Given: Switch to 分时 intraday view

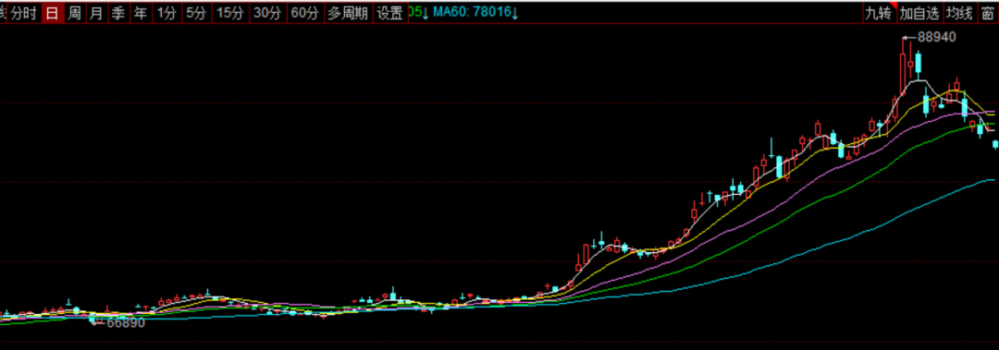Looking at the screenshot, I should 23,13.
